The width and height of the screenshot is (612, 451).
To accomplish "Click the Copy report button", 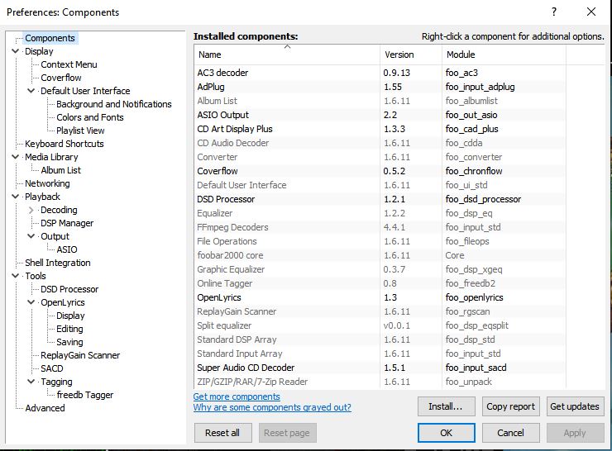I will [511, 406].
